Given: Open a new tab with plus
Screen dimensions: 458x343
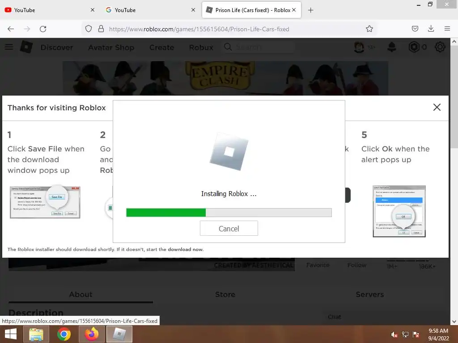Looking at the screenshot, I should [310, 10].
